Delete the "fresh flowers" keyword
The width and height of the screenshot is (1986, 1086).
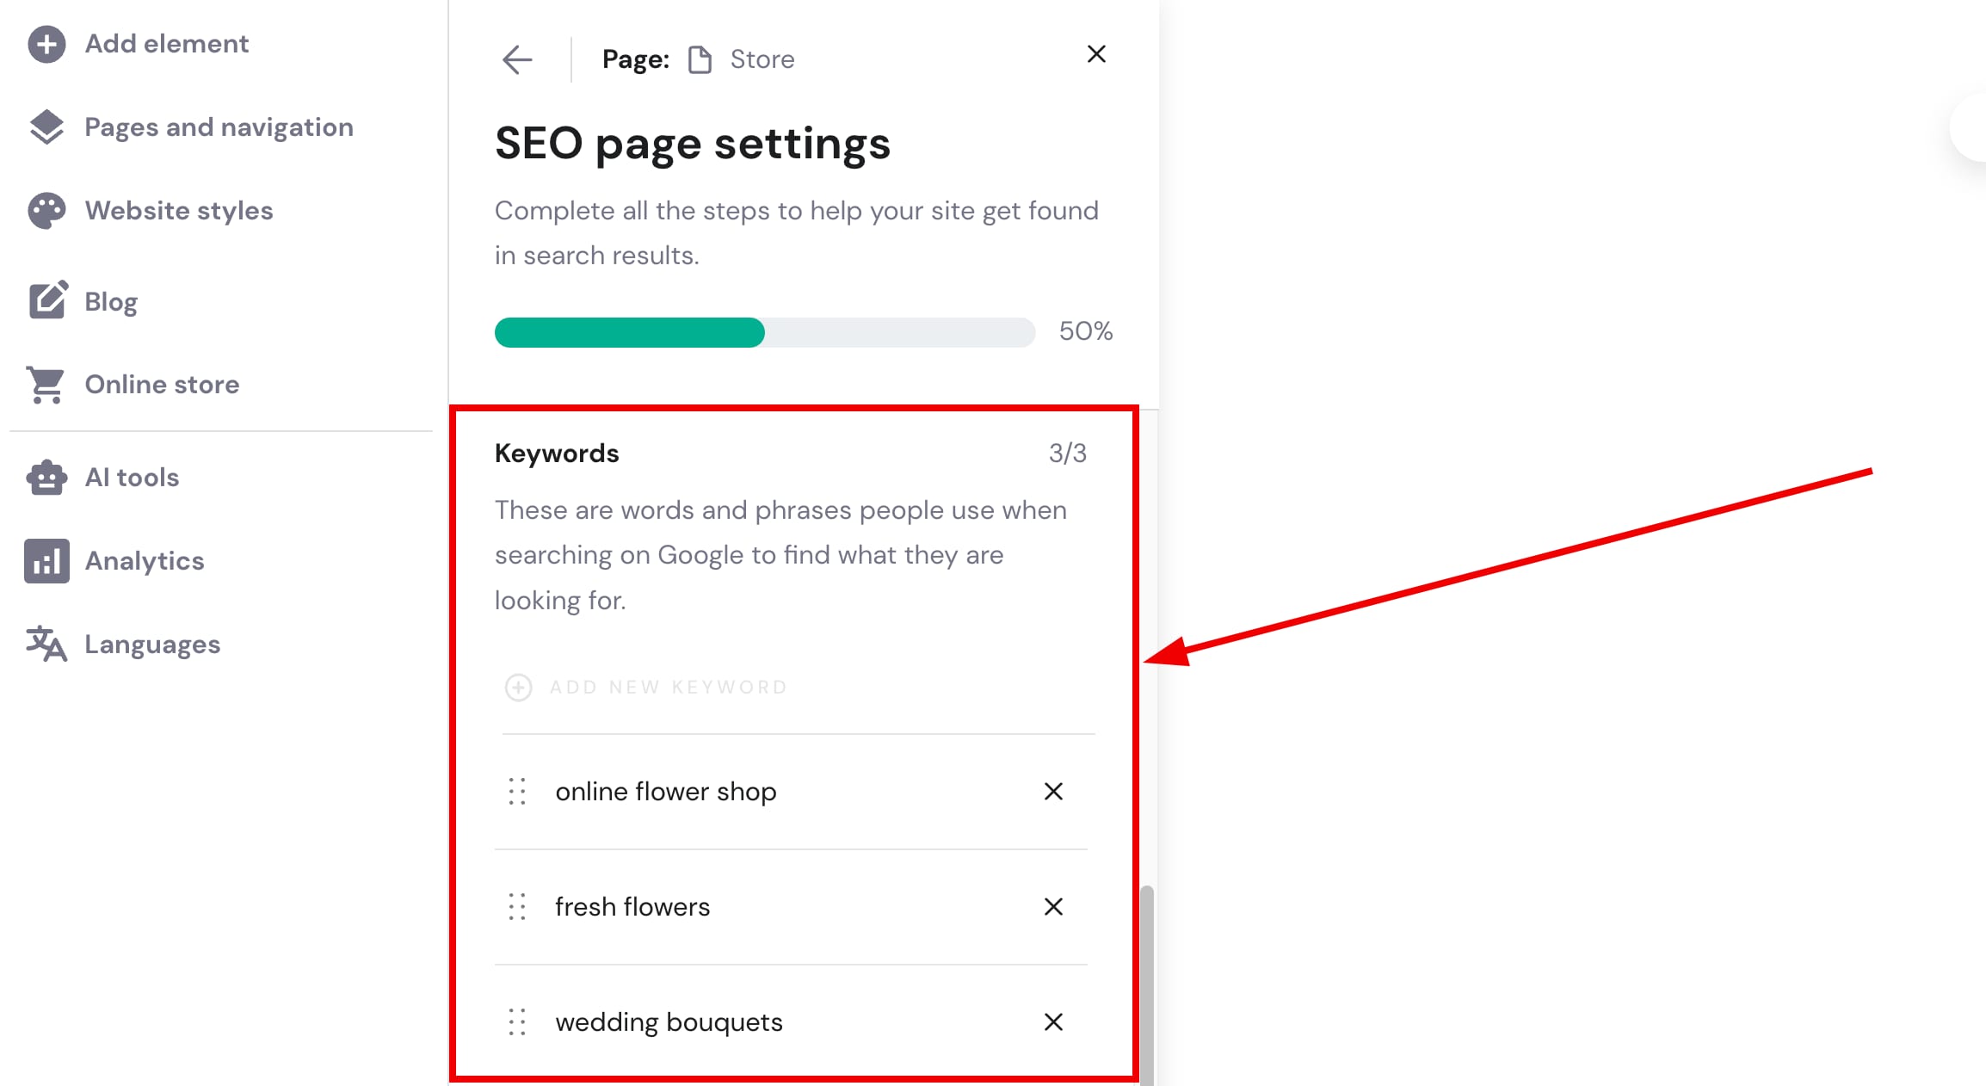pyautogui.click(x=1053, y=907)
